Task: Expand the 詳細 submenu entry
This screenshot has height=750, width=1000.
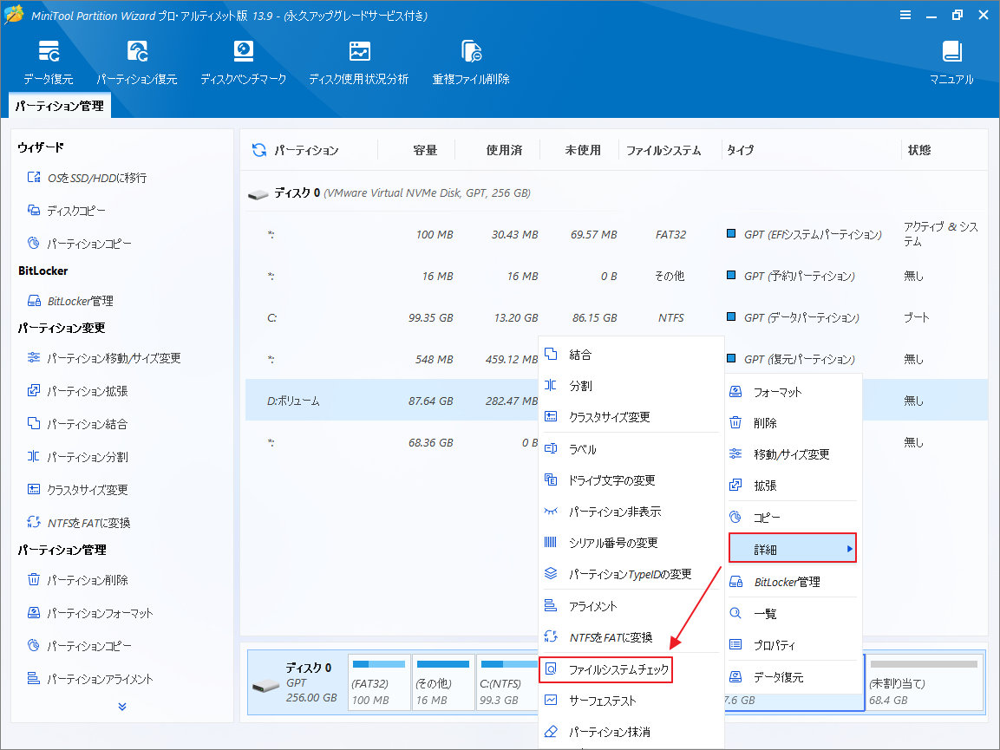Action: pos(793,549)
